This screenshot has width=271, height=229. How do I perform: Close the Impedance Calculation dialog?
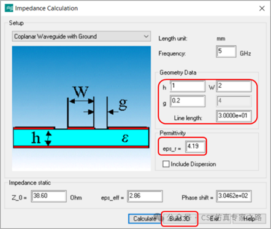tap(262, 9)
